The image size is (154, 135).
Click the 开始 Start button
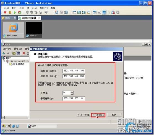click(6, 126)
